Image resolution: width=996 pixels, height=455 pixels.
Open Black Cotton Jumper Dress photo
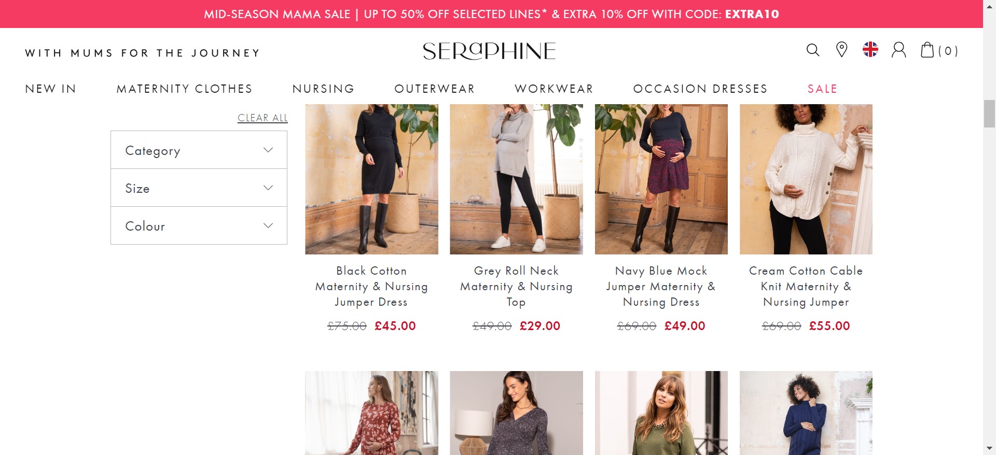[x=371, y=179]
